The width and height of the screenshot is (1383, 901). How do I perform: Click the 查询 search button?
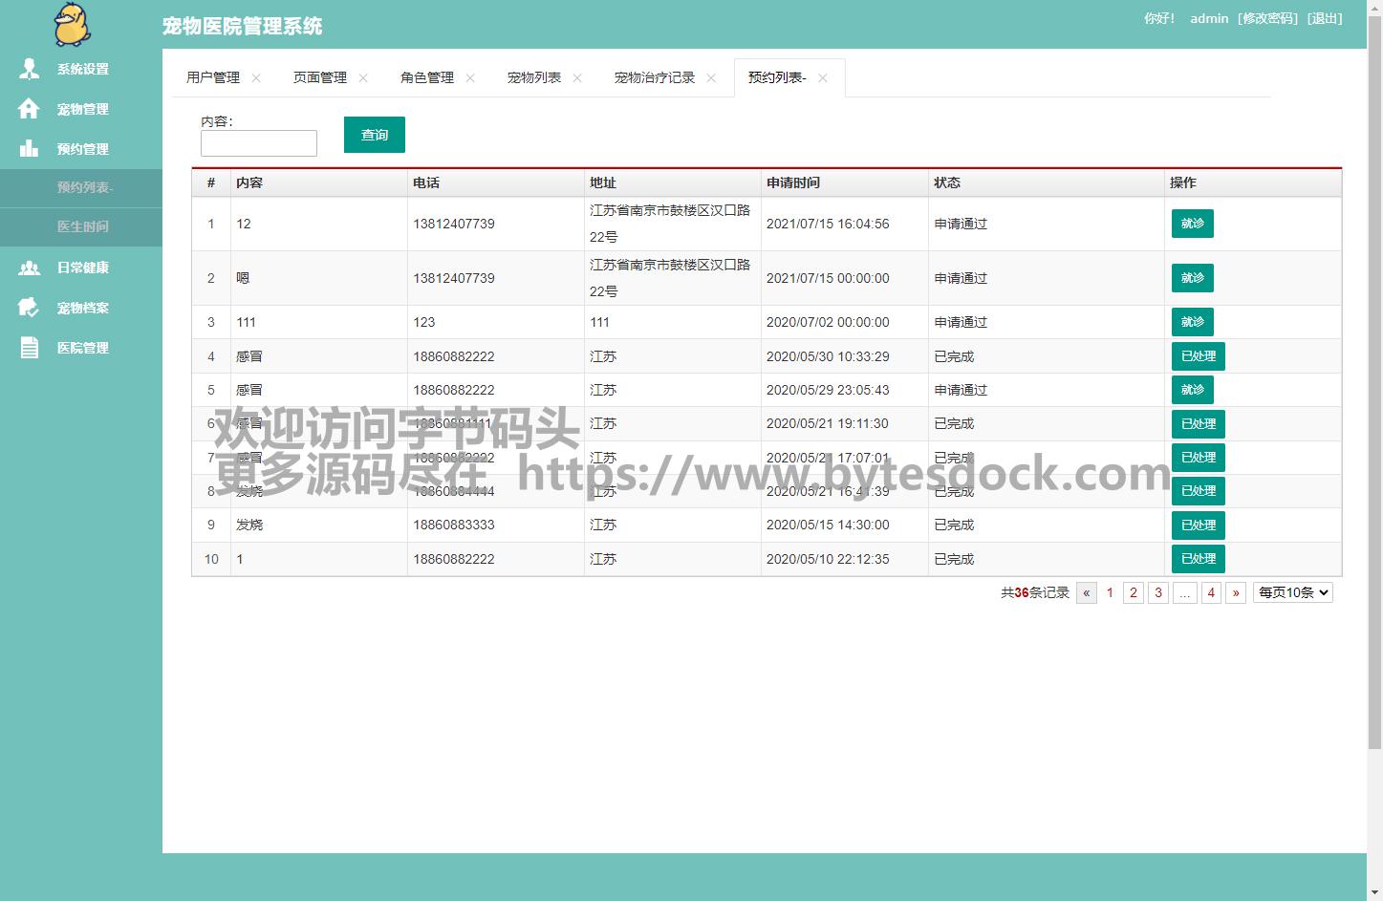(374, 135)
